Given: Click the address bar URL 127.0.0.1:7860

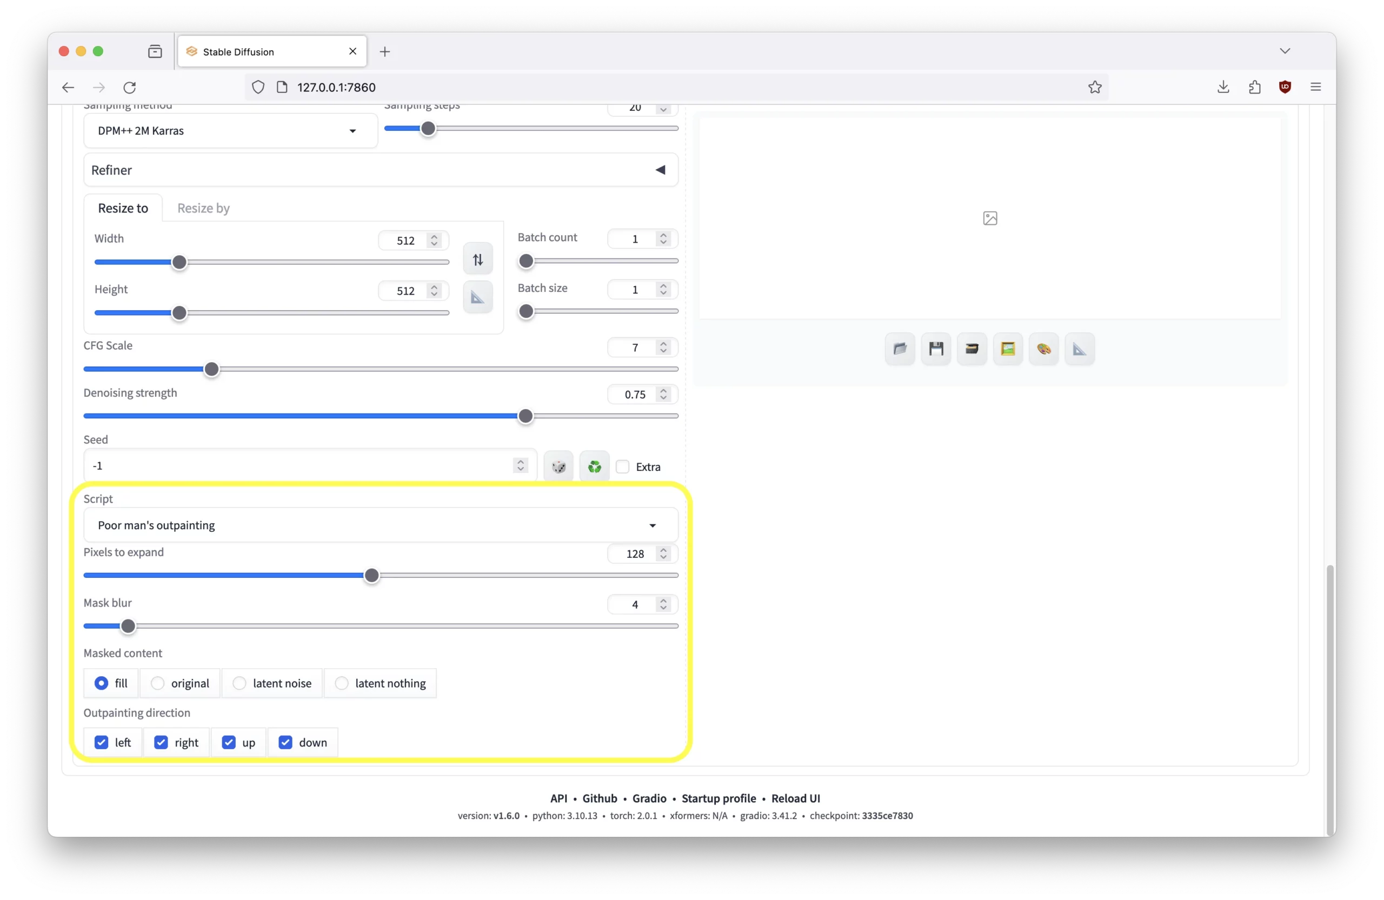Looking at the screenshot, I should click(x=337, y=87).
